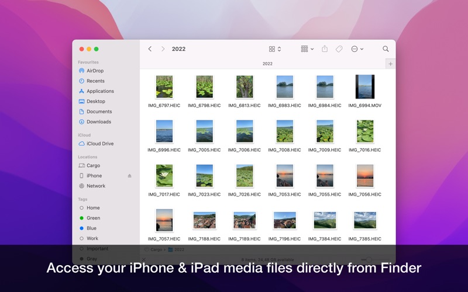Open the Group By options dropdown
Viewport: 468px width, 292px height.
tap(307, 49)
